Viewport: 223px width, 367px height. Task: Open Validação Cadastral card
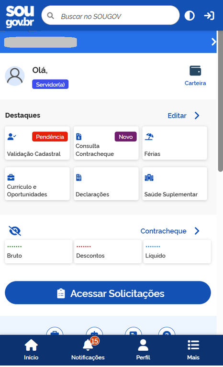point(37,143)
